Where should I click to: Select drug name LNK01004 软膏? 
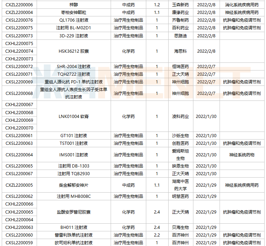click(x=74, y=117)
